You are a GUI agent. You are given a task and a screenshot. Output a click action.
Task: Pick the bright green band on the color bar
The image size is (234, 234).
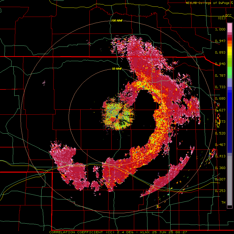[x=230, y=71]
